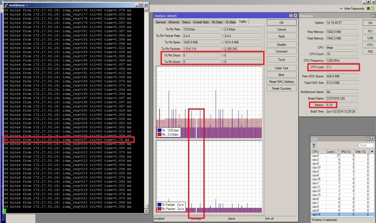Click the Tx/Rx Packets 1 514 114 field
The width and height of the screenshot is (376, 223).
coord(202,49)
